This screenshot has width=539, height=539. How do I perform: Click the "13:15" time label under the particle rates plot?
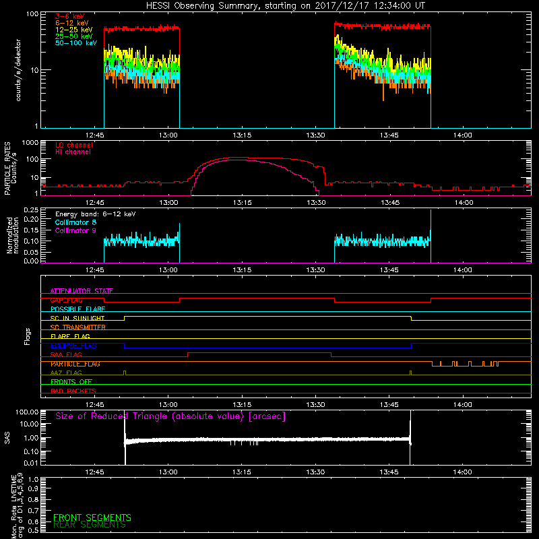(242, 203)
